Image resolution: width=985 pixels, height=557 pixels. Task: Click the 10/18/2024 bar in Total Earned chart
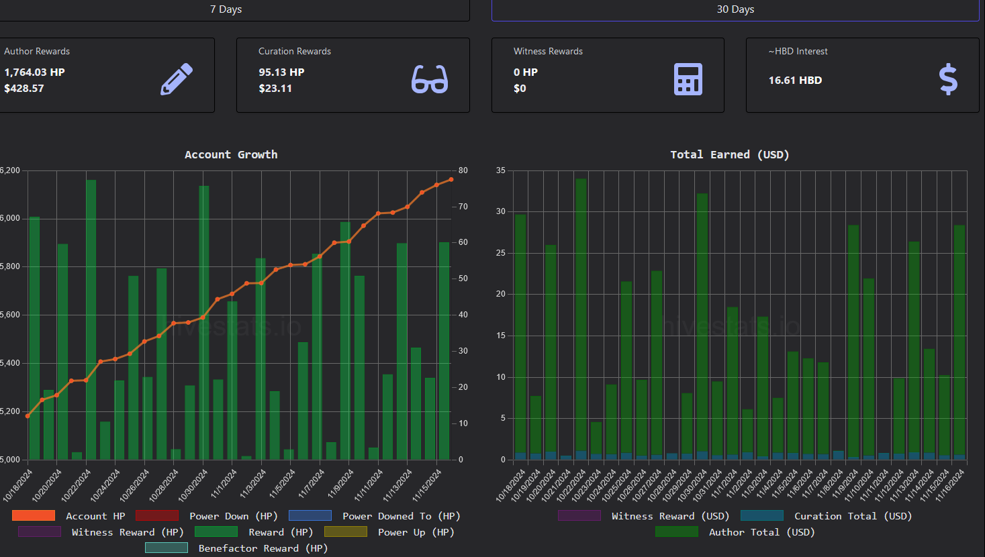tap(520, 337)
